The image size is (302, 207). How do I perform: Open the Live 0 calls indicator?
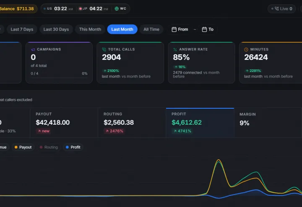tap(281, 9)
